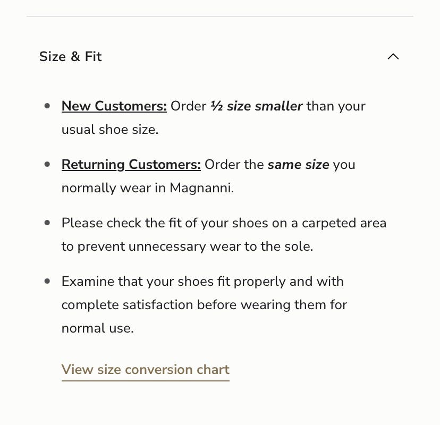Collapse the Size & Fit section chevron
This screenshot has height=425, width=440.
393,56
